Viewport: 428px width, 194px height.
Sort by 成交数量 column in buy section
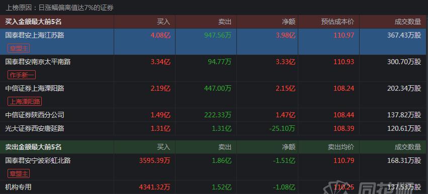(408, 22)
